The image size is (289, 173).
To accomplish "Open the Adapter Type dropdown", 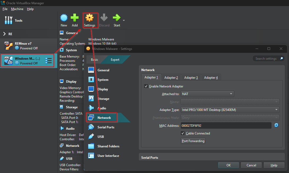I will [x=230, y=110].
